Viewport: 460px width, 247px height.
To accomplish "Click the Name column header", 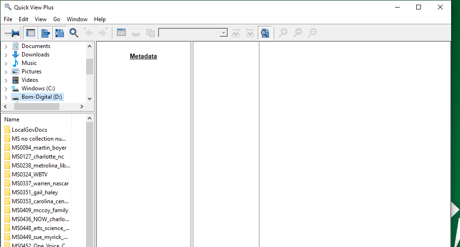I will click(12, 120).
